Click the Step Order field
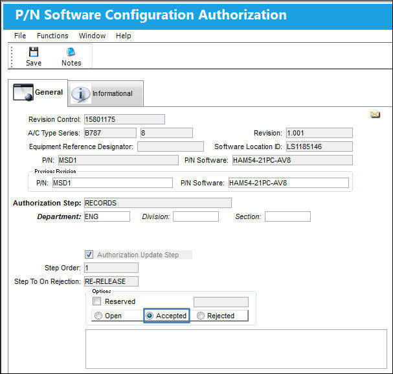This screenshot has width=393, height=374. (111, 268)
